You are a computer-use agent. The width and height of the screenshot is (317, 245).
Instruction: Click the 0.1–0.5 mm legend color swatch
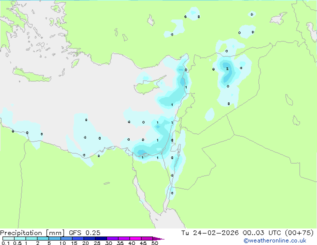(8, 238)
